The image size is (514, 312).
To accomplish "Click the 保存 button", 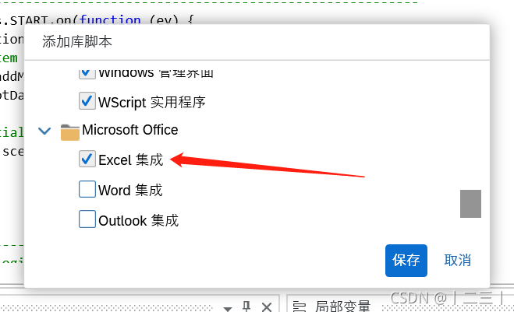I will [406, 261].
